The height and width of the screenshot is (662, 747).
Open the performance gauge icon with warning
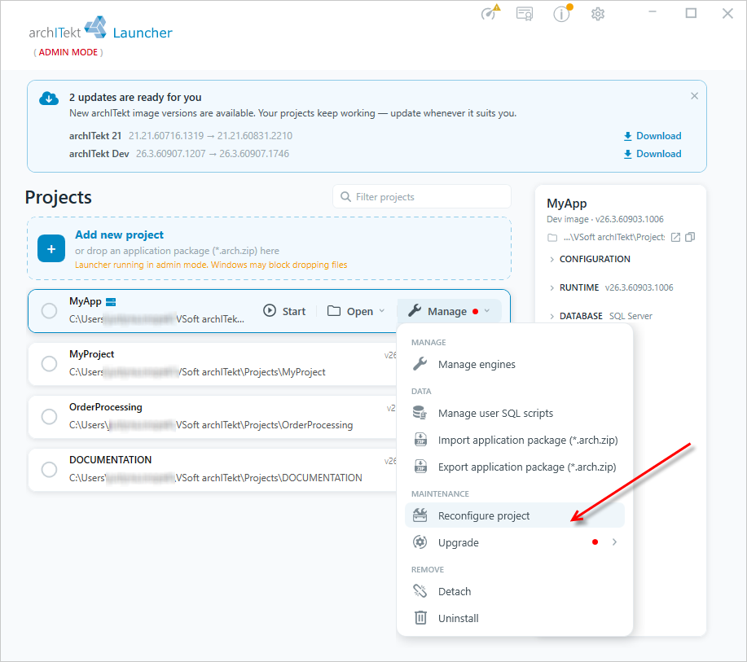(490, 13)
